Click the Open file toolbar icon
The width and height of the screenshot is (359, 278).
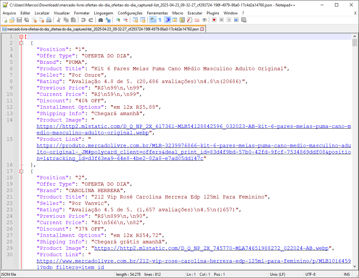click(x=12, y=20)
